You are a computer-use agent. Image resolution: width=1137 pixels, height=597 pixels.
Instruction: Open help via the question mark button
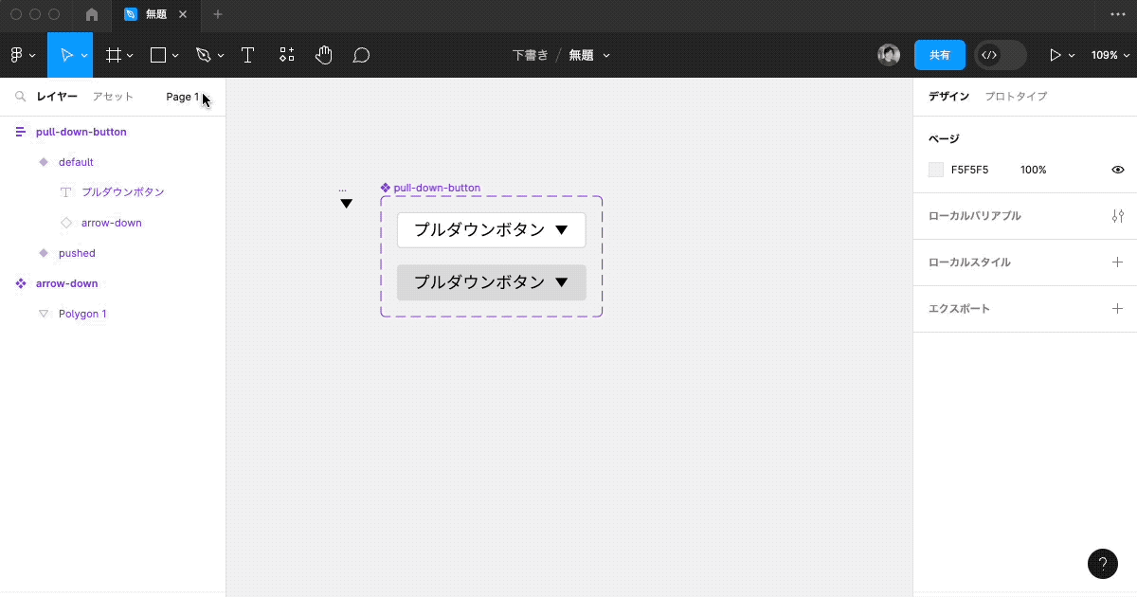pyautogui.click(x=1102, y=563)
